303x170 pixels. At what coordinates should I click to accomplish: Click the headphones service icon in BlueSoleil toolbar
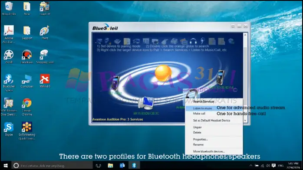pyautogui.click(x=193, y=41)
